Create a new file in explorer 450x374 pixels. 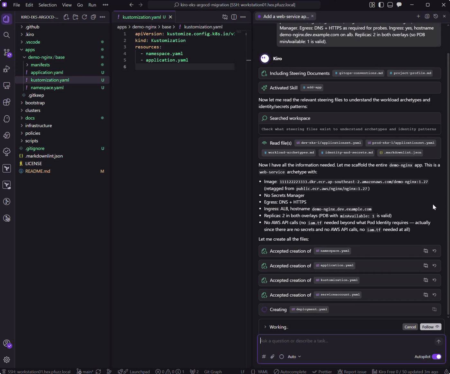coord(66,17)
